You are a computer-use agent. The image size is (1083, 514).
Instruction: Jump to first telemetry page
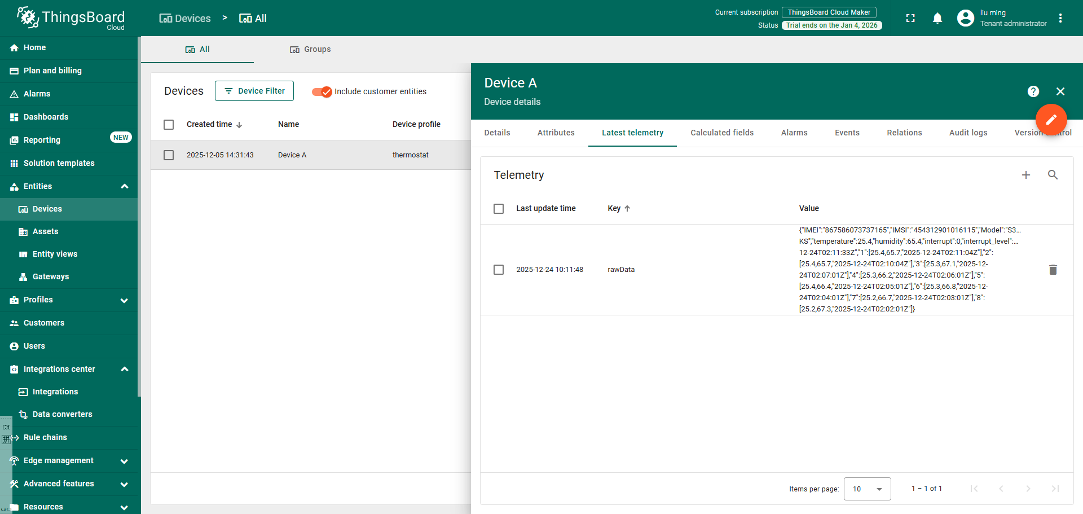click(974, 489)
